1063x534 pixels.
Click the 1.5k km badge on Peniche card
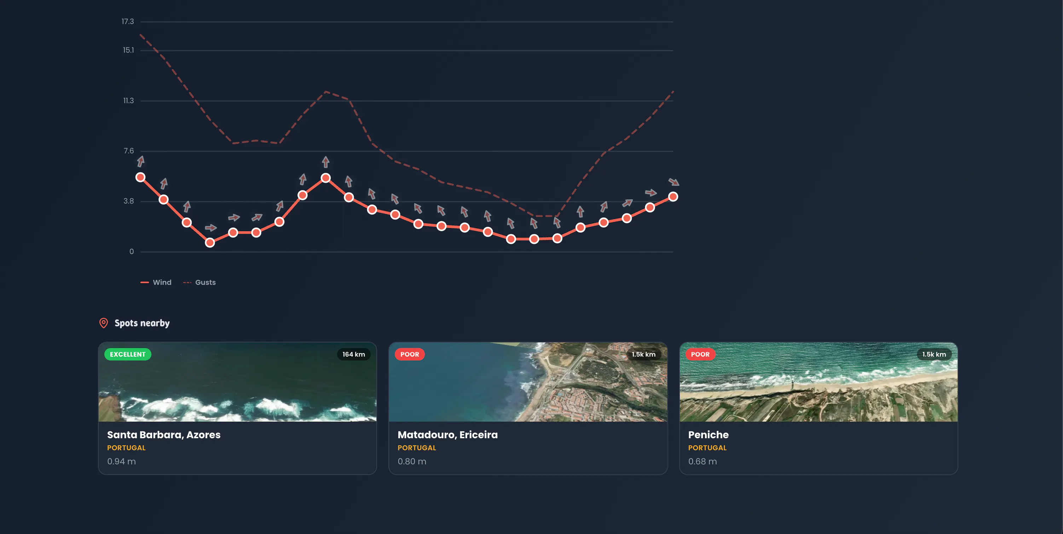click(934, 354)
